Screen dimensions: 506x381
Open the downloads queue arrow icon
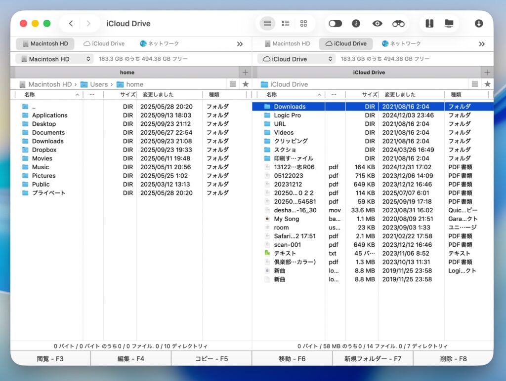pyautogui.click(x=478, y=24)
